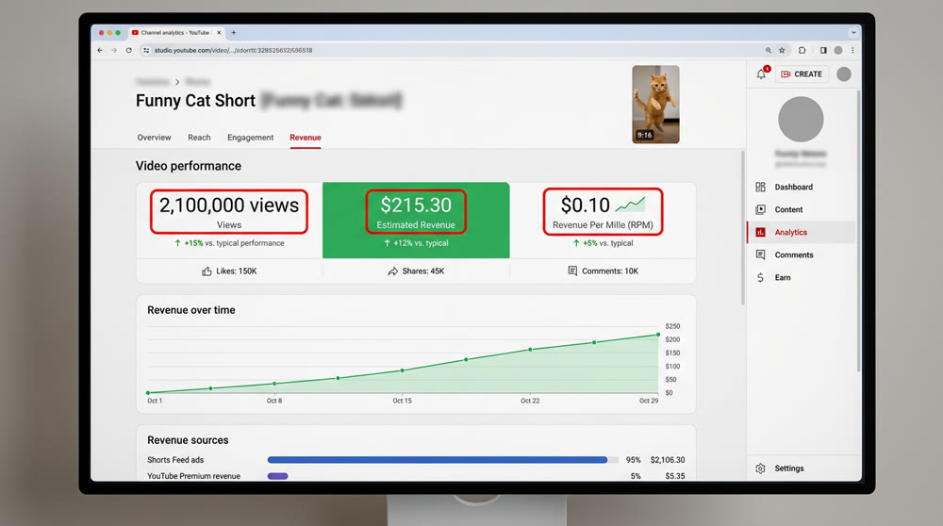This screenshot has height=526, width=943.
Task: Click the notifications bell icon
Action: click(x=761, y=74)
